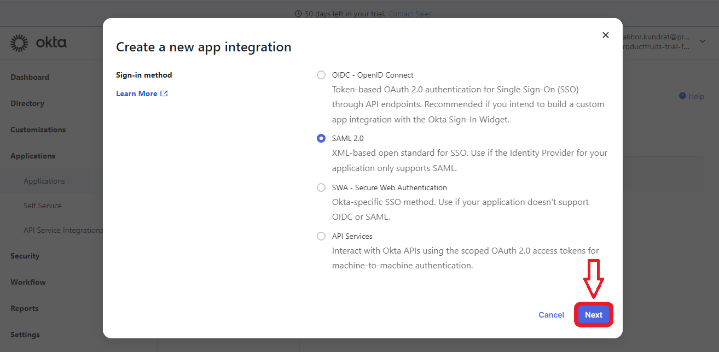The height and width of the screenshot is (352, 719).
Task: Open API Service Integrations in the sidebar
Action: point(63,230)
